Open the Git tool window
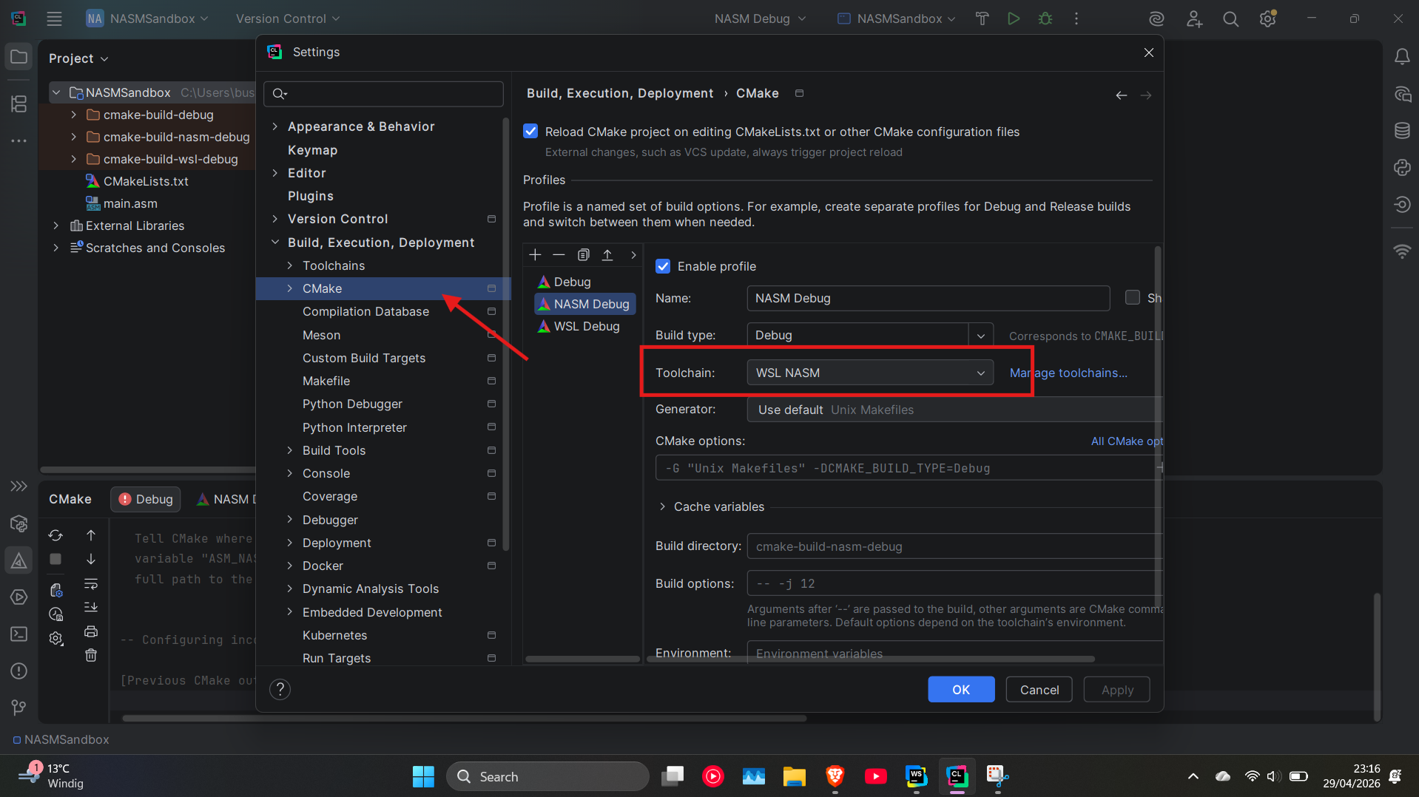 click(x=18, y=708)
